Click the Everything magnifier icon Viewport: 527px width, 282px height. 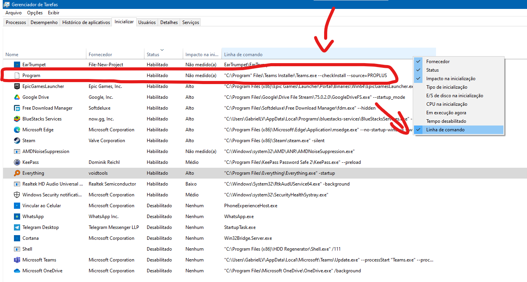click(x=17, y=173)
